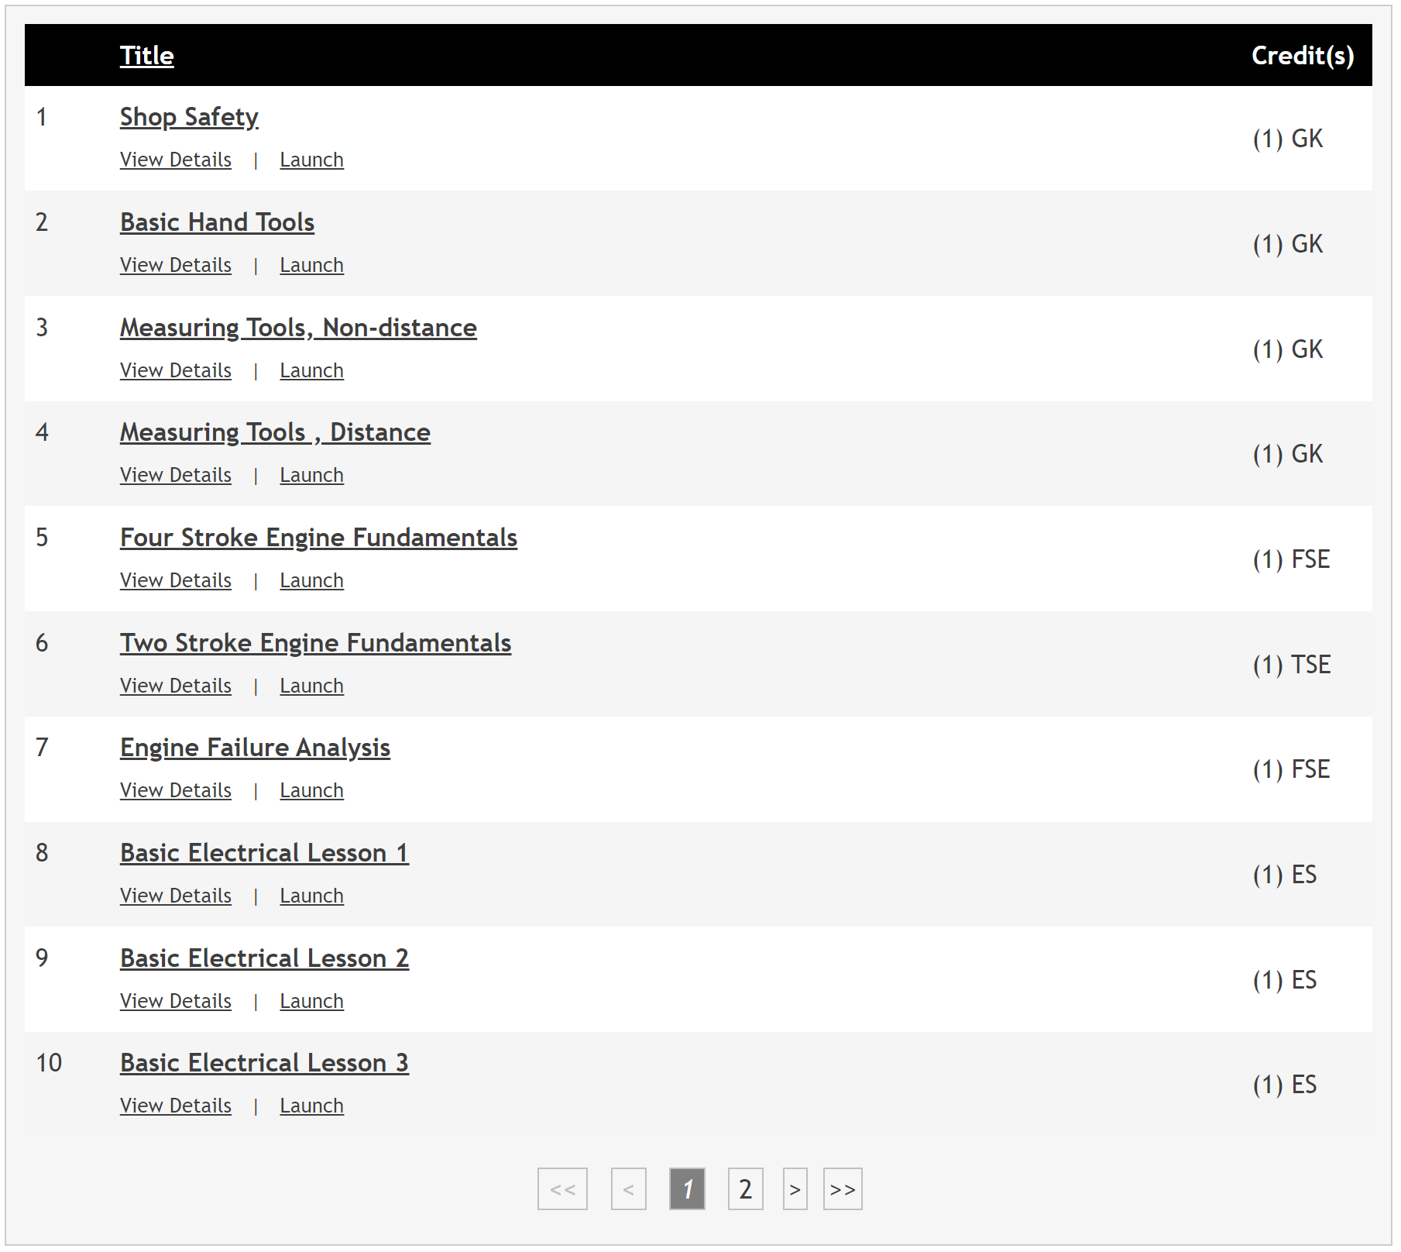This screenshot has height=1252, width=1401.
Task: Open the Engine Failure Analysis course
Action: (x=255, y=748)
